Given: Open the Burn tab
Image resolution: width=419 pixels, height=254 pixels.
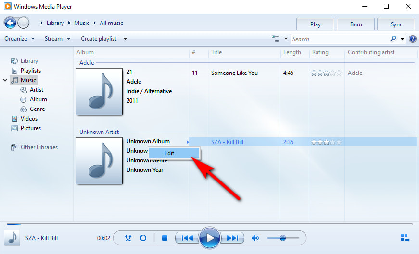Looking at the screenshot, I should click(x=356, y=24).
